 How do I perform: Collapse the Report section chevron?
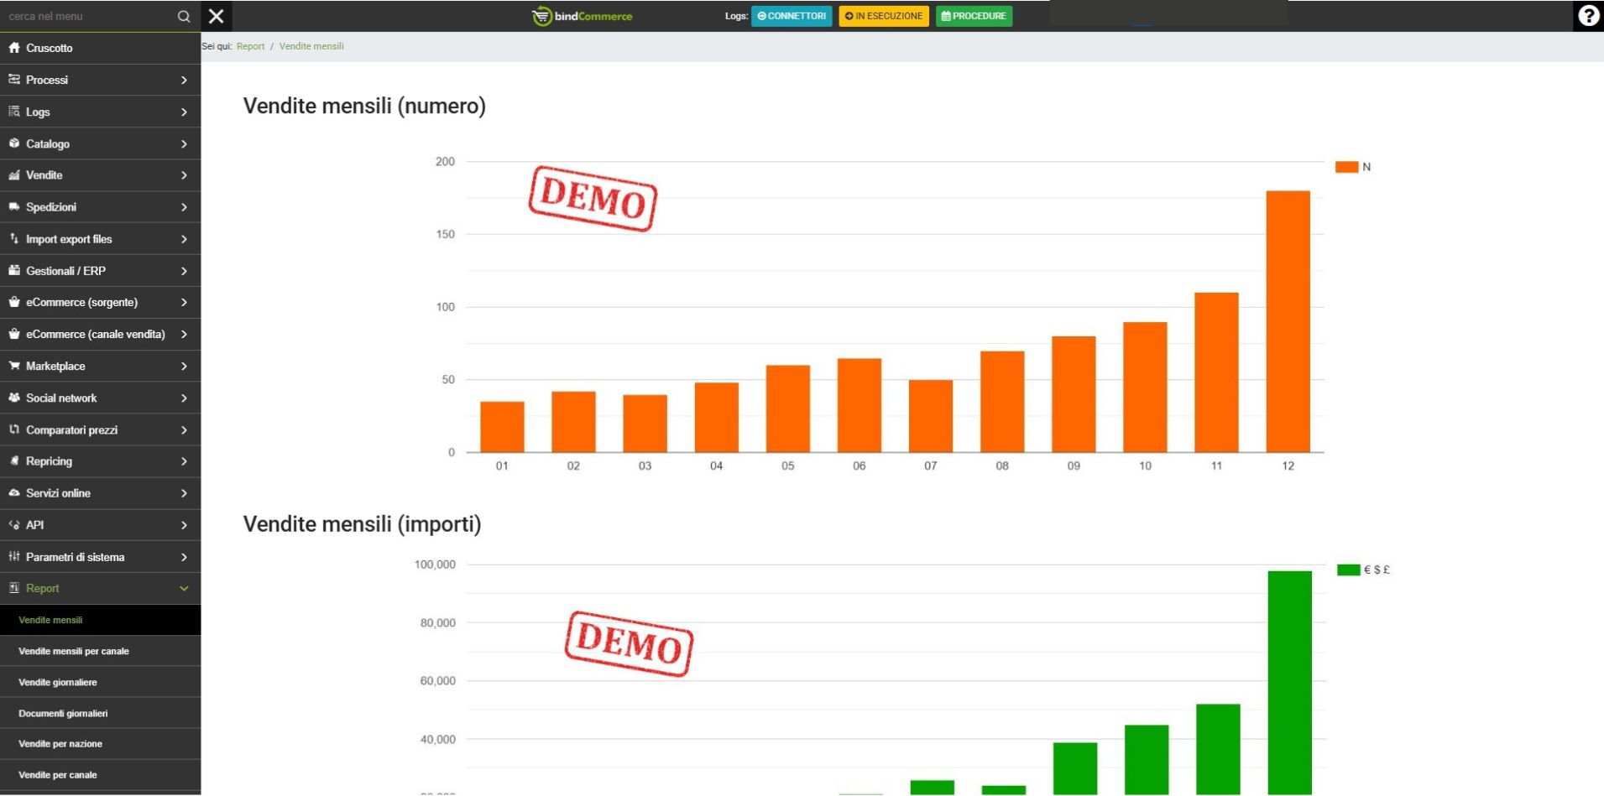pos(184,589)
